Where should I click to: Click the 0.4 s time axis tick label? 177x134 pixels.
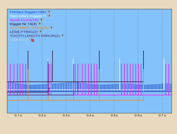tap(90, 116)
